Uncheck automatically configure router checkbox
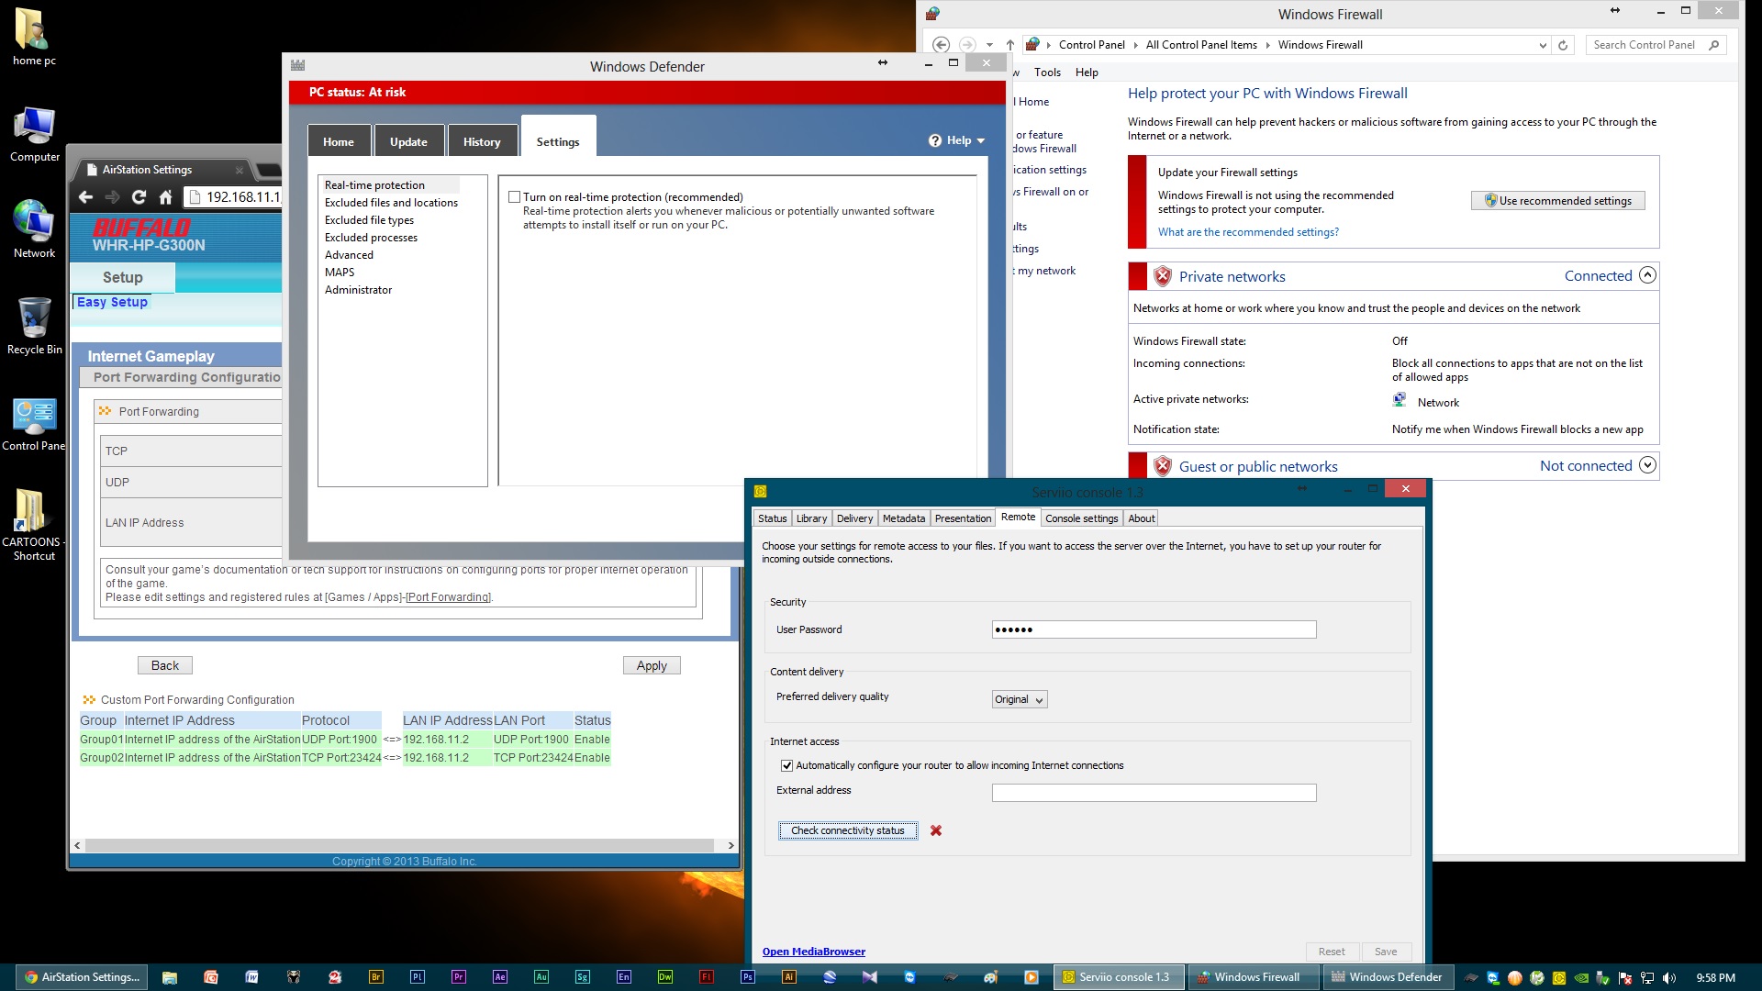 coord(786,765)
